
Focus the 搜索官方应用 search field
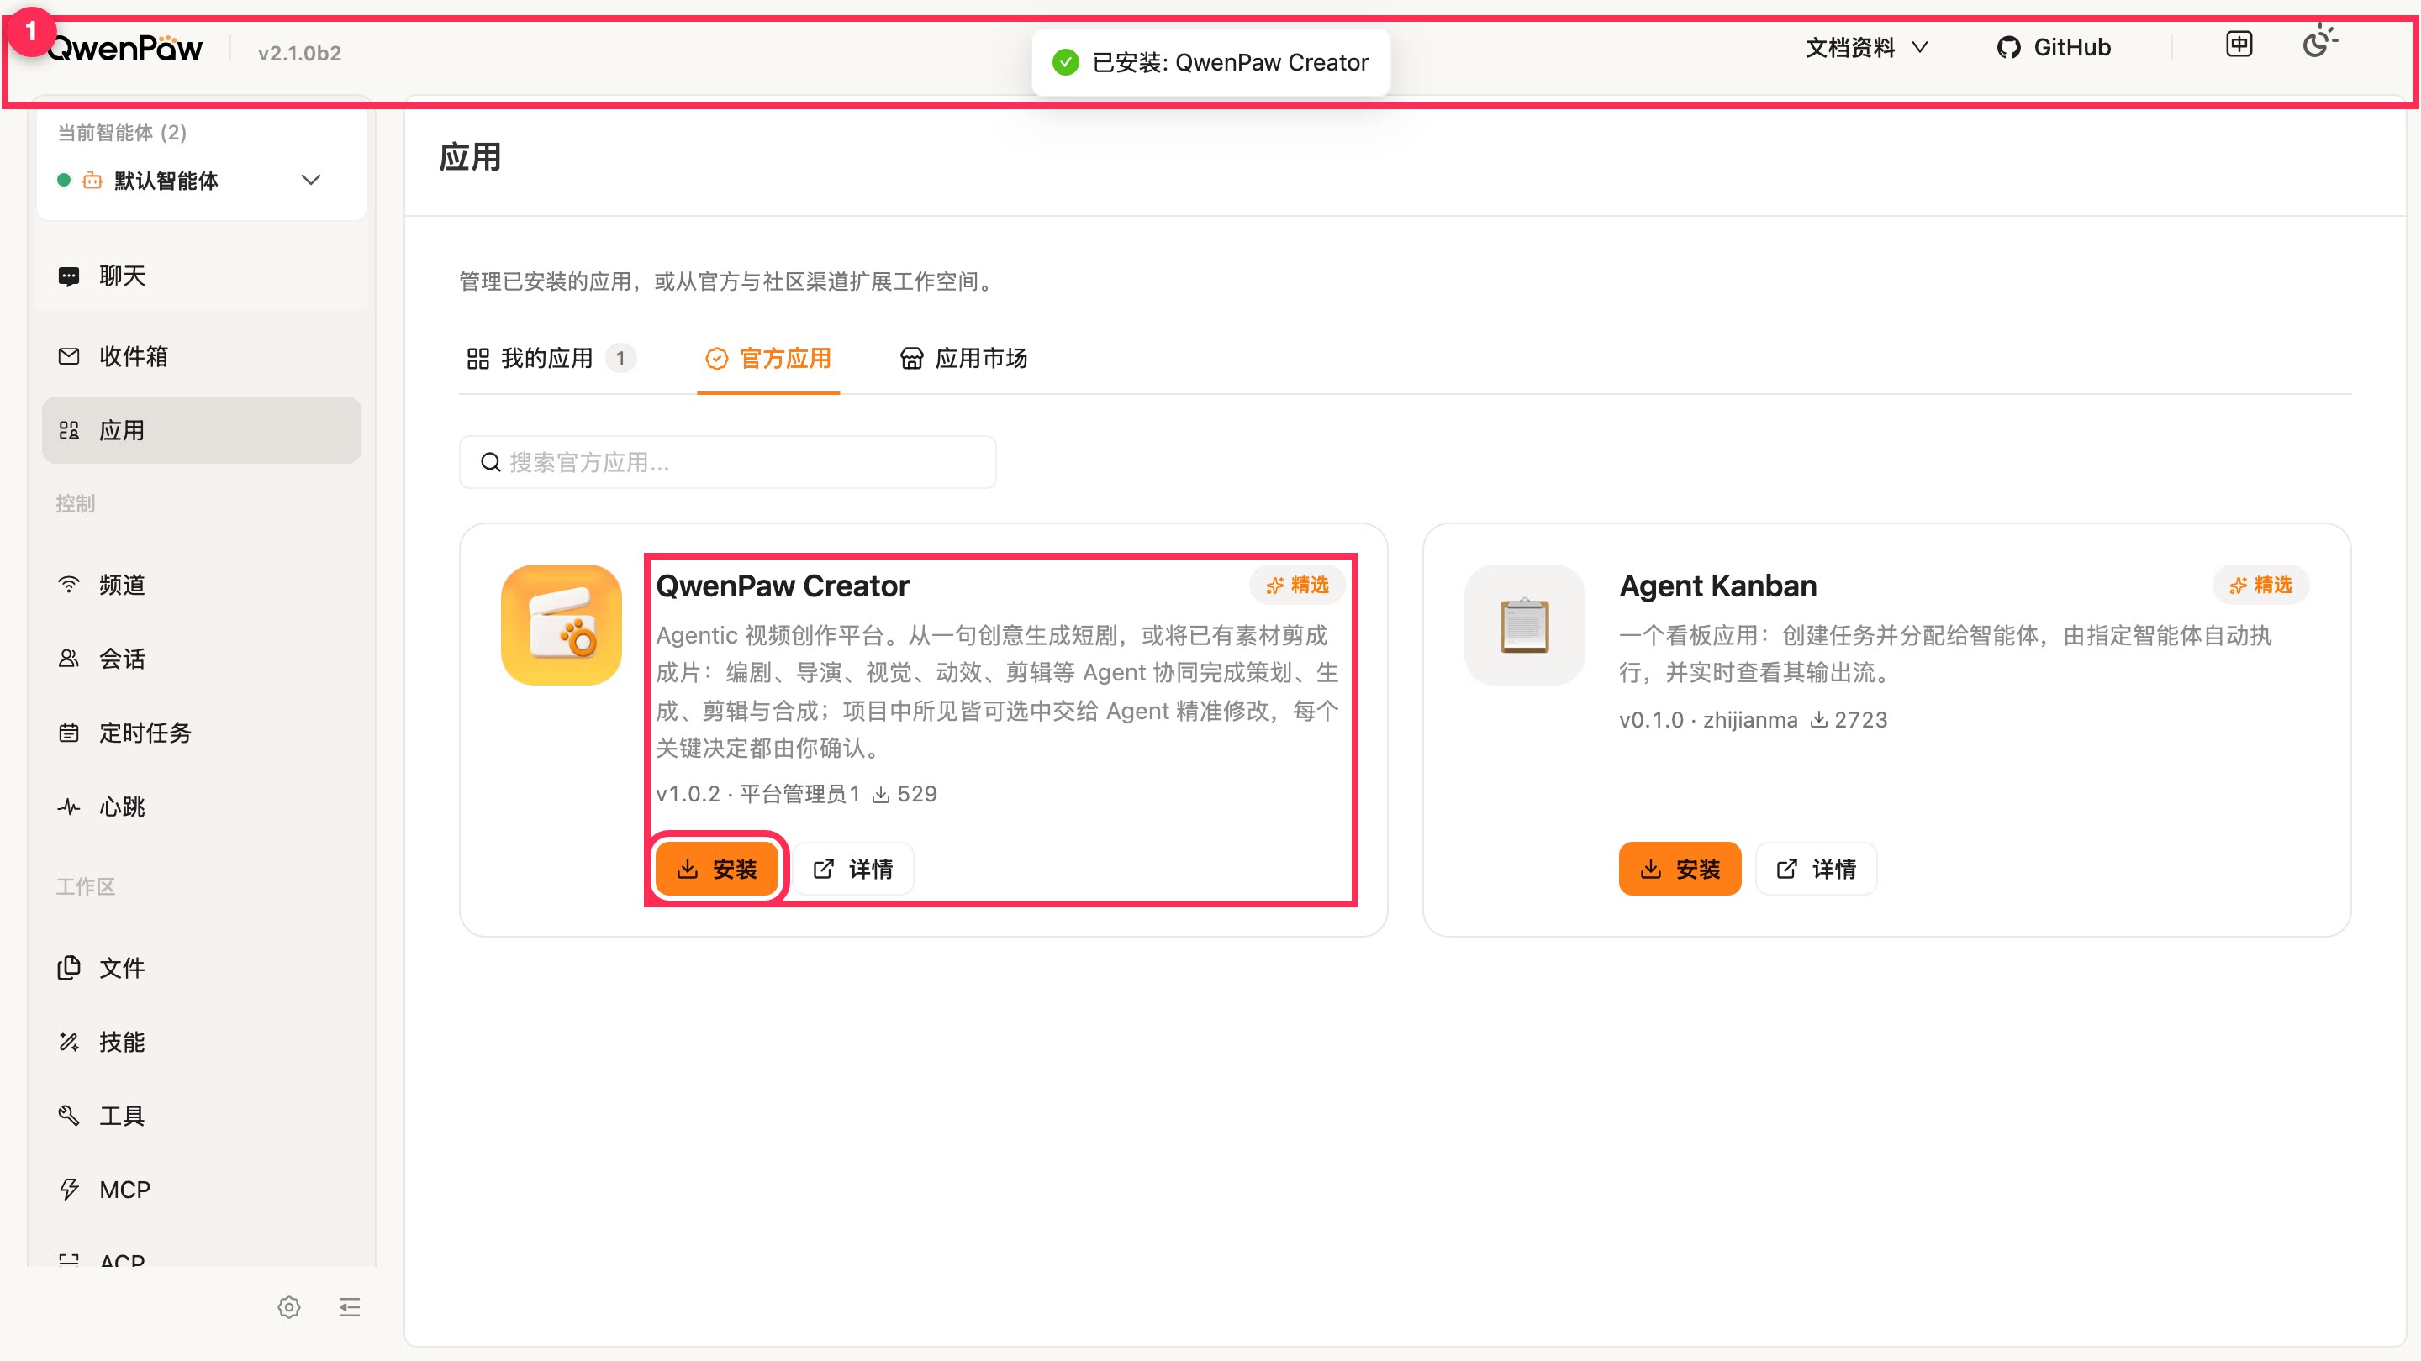click(x=727, y=462)
